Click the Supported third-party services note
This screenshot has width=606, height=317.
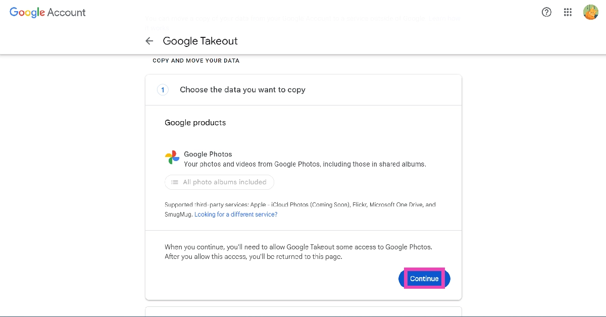click(300, 209)
